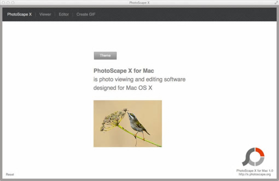Close the PhotoScape X window
The height and width of the screenshot is (181, 279).
[x=3, y=3]
